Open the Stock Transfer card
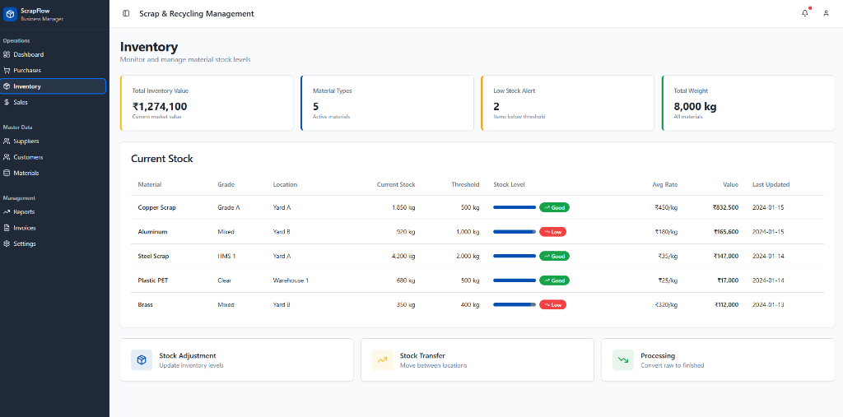The width and height of the screenshot is (843, 417). 477,360
